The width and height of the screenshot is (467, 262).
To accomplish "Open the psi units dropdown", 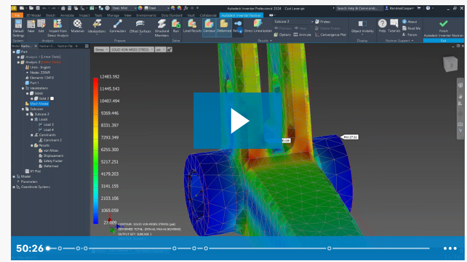I will pyautogui.click(x=160, y=50).
